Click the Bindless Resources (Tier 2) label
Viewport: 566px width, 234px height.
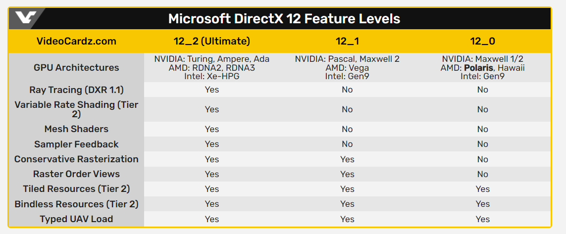pyautogui.click(x=76, y=204)
